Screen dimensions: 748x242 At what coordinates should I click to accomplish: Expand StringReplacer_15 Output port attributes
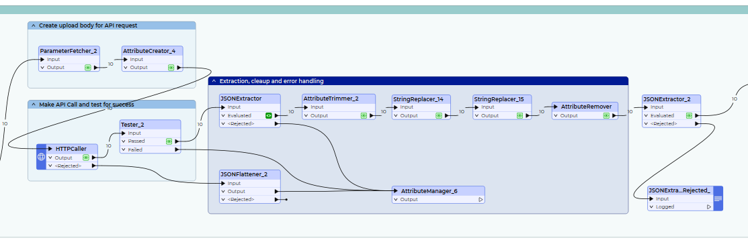click(x=477, y=115)
